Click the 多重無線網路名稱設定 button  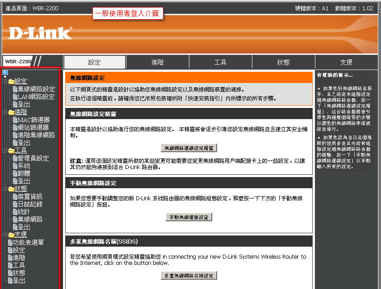(189, 276)
